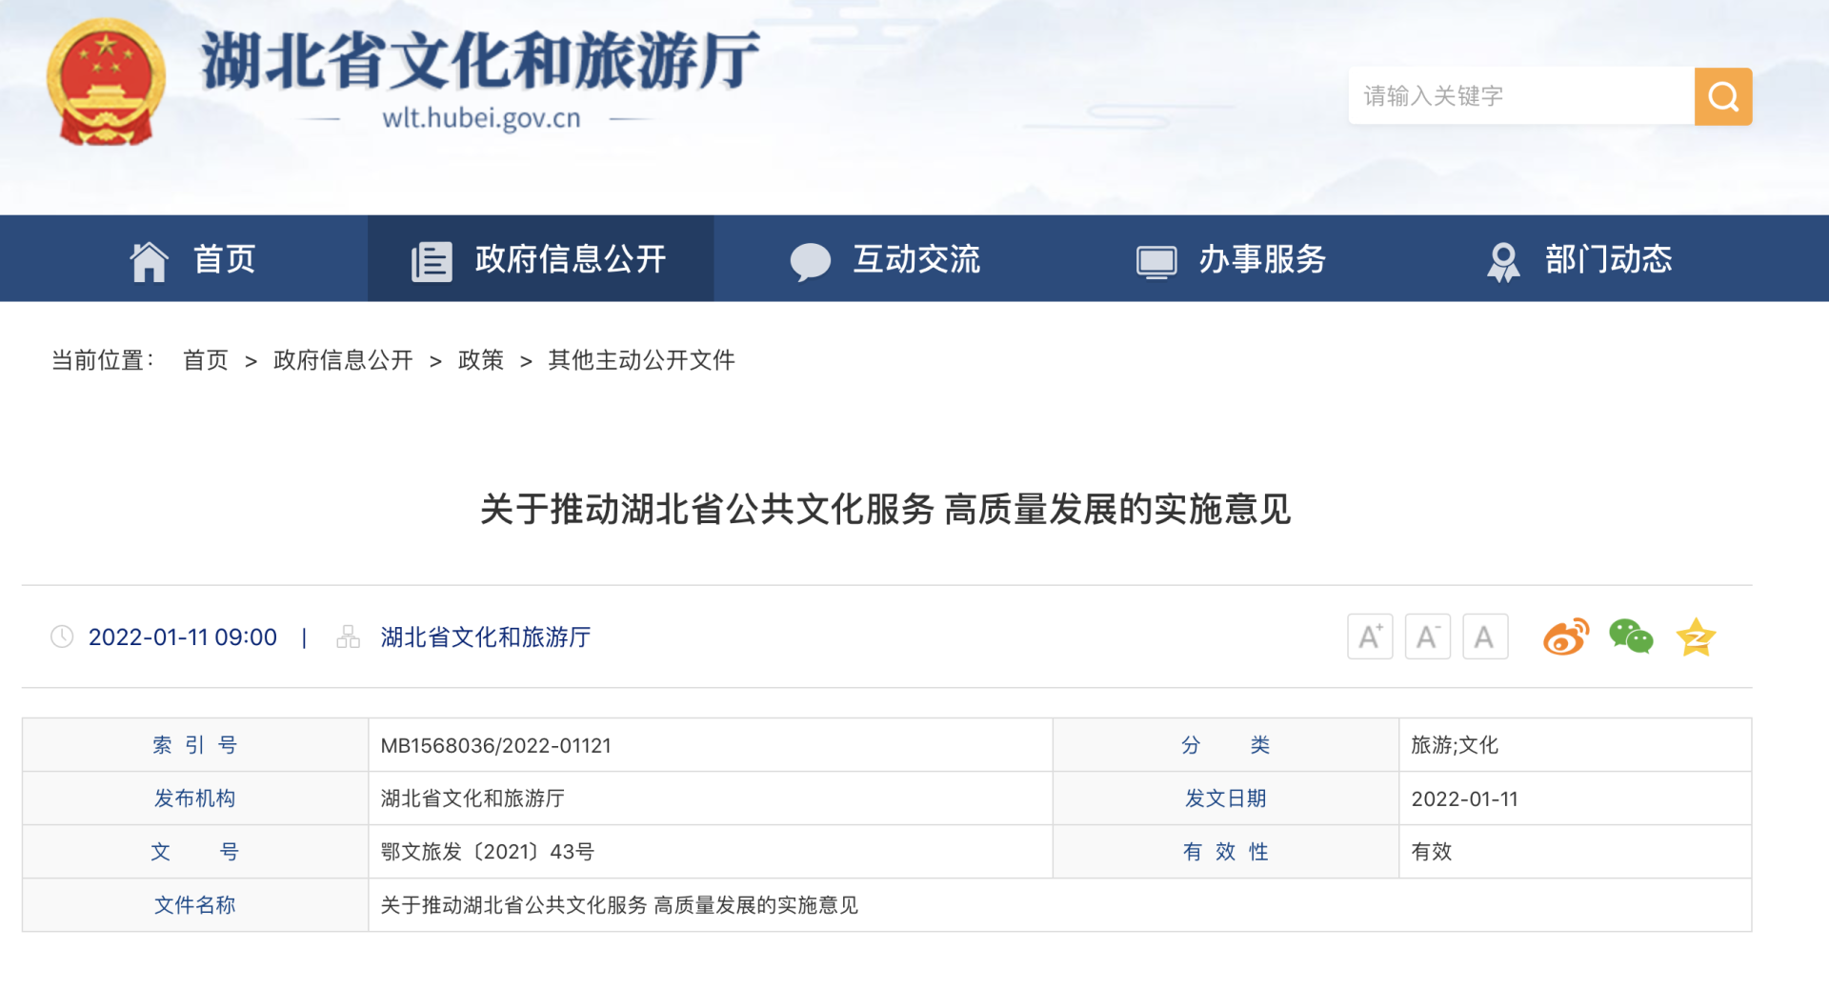This screenshot has width=1829, height=990.
Task: Click 湖北省文化和旅游厅 in 发布机构 row
Action: tap(472, 798)
